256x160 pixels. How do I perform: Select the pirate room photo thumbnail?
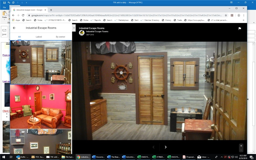(41, 63)
